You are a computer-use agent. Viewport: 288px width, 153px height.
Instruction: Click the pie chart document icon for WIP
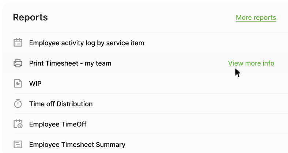[18, 83]
